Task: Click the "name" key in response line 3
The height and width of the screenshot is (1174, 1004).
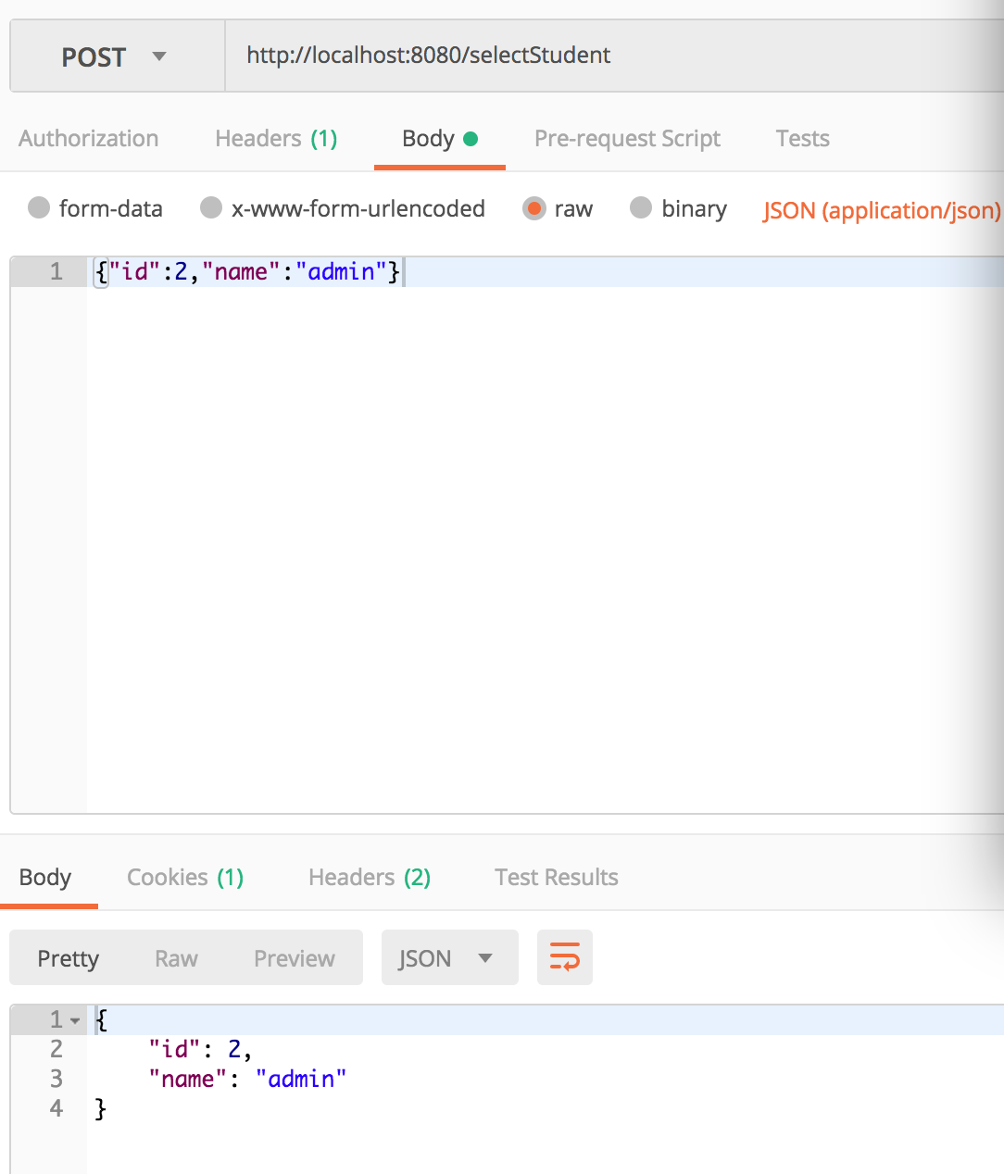Action: click(188, 1080)
